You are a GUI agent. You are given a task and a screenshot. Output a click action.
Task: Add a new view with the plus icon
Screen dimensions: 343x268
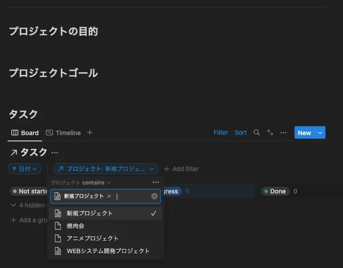pos(90,133)
